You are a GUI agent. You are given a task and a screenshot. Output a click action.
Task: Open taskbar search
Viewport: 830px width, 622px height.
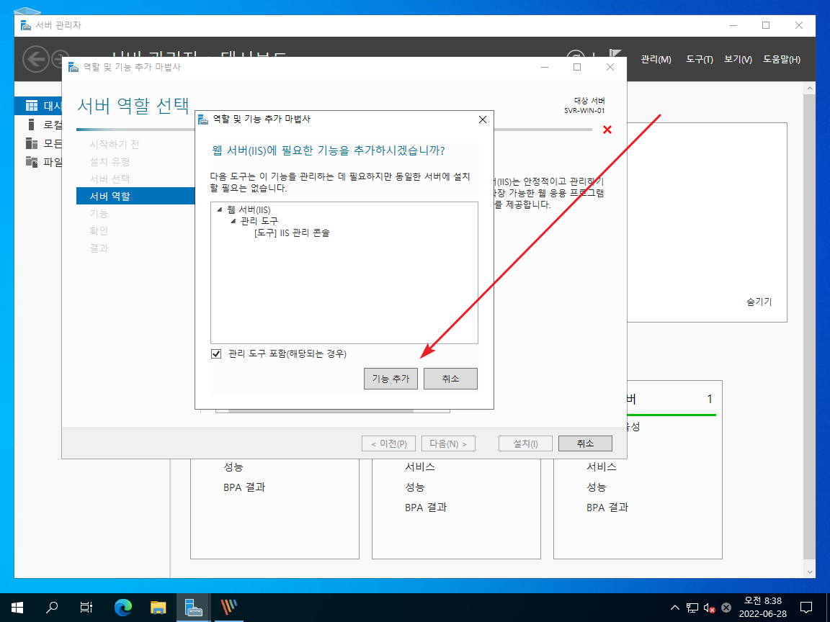coord(52,608)
